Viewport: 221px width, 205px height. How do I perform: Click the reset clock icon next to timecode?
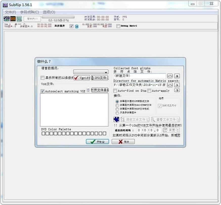pyautogui.click(x=165, y=129)
